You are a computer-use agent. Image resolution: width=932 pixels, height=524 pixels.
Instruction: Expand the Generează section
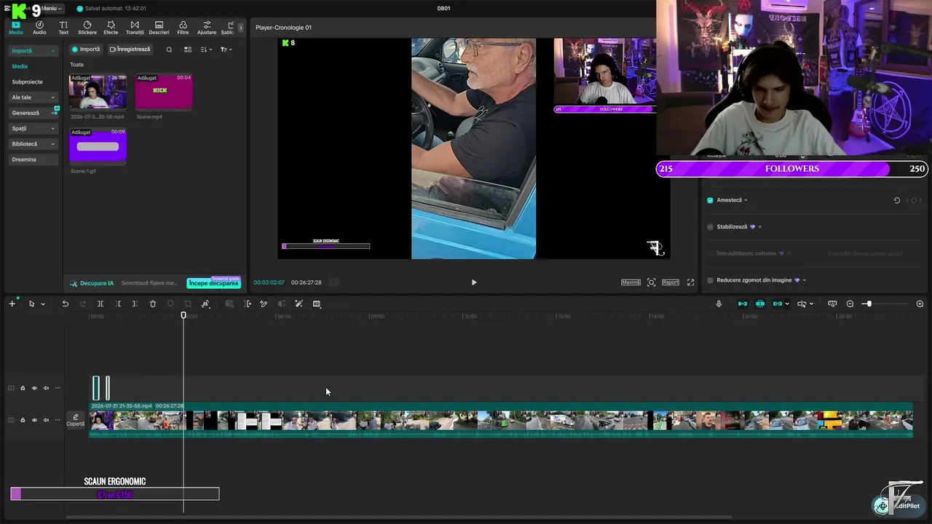coord(52,113)
